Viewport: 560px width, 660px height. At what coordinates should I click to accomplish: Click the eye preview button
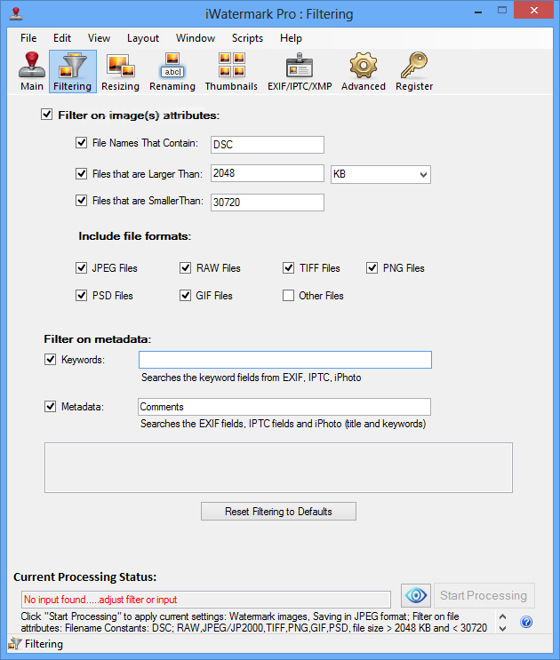[416, 595]
